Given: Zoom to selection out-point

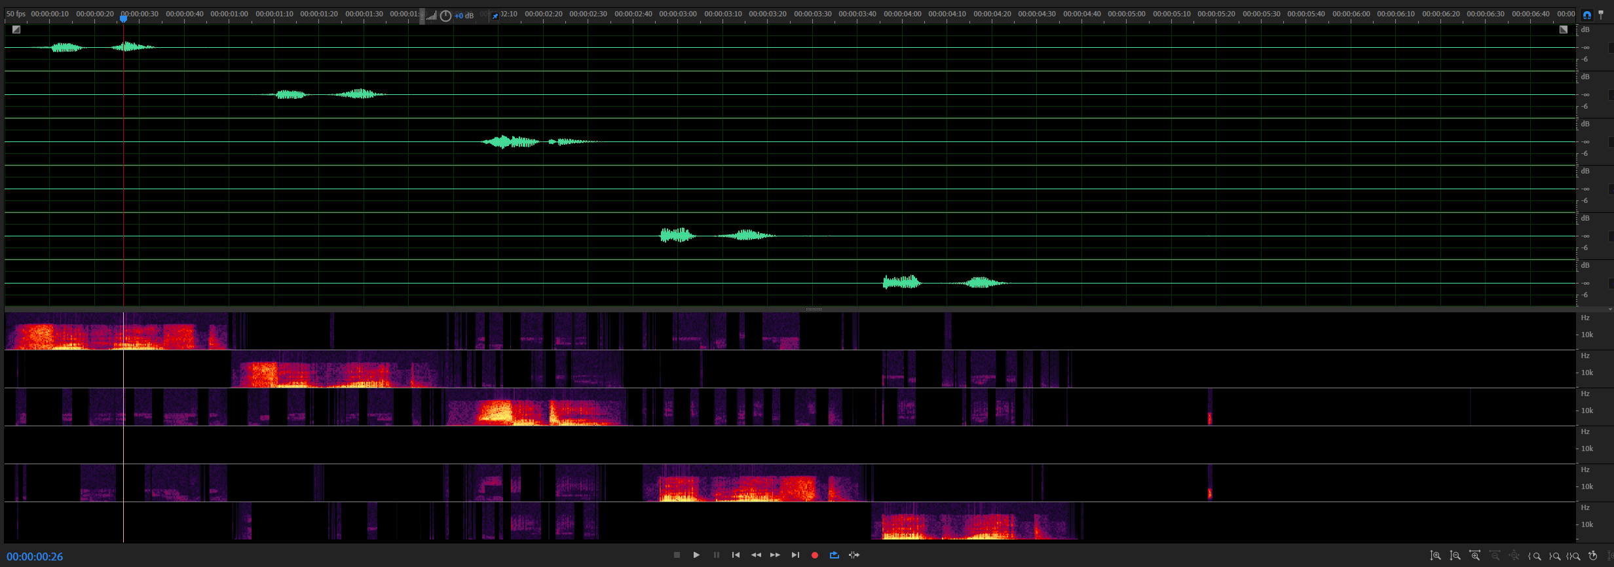Looking at the screenshot, I should pyautogui.click(x=1554, y=556).
